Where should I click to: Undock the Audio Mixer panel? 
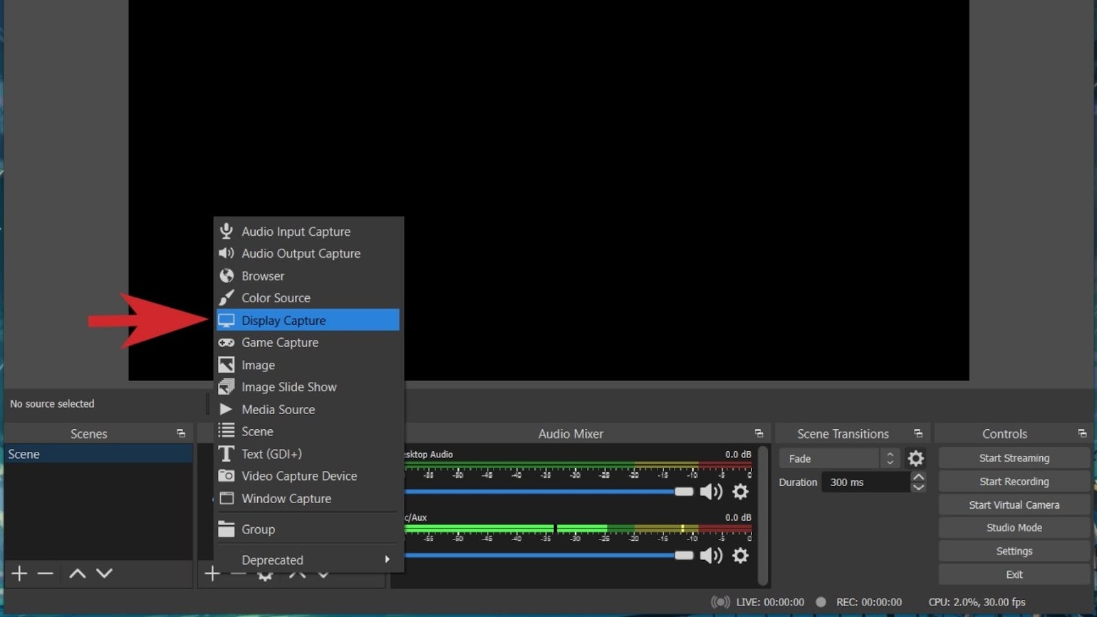[x=759, y=433]
